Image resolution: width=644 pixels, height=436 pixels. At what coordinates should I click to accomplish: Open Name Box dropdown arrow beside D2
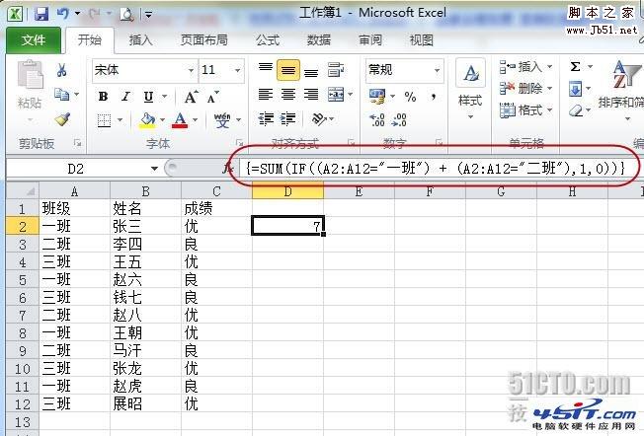click(x=154, y=168)
